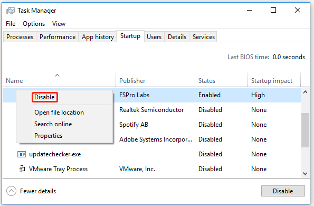Click the Enabled status of FSPro Labs
Image resolution: width=314 pixels, height=206 pixels.
tap(210, 95)
